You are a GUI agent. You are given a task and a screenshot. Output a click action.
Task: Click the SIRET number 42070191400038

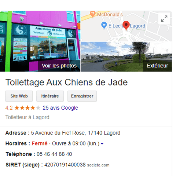coord(65,165)
